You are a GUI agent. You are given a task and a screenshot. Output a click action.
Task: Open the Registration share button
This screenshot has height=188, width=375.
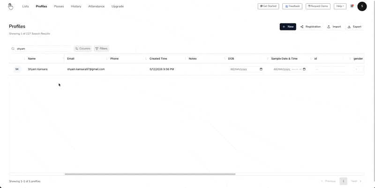310,27
